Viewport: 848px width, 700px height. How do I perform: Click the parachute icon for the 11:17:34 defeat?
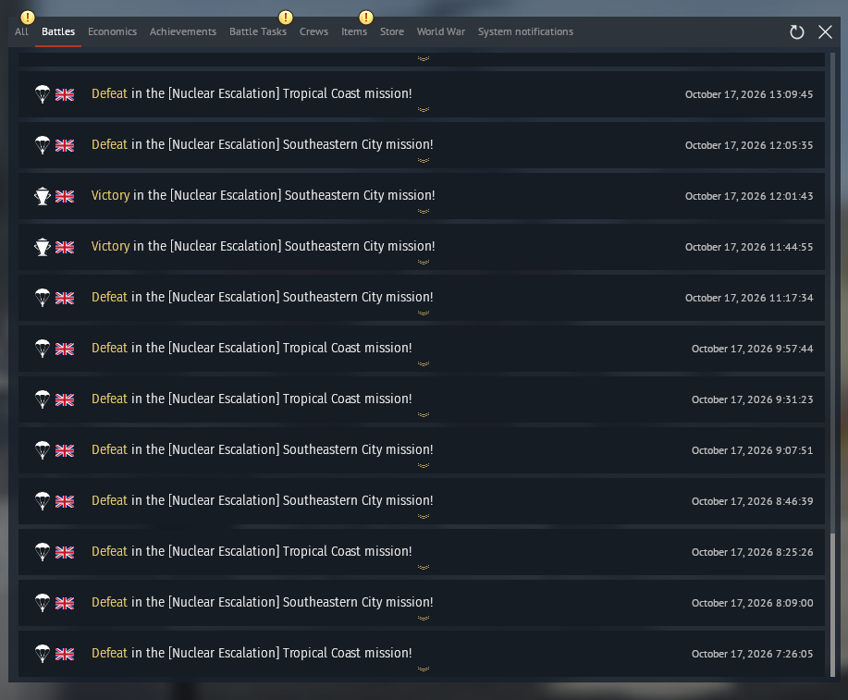coord(43,298)
